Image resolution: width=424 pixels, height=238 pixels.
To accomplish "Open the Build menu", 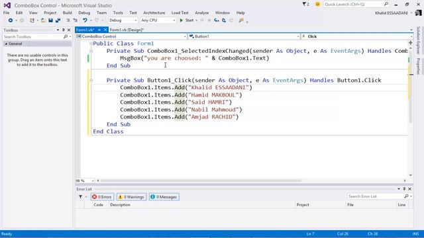I will pos(68,13).
